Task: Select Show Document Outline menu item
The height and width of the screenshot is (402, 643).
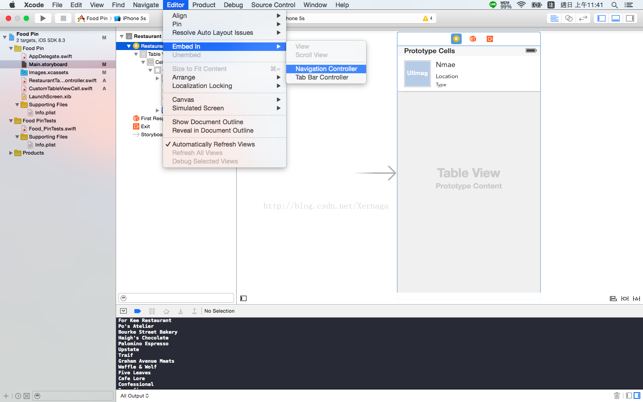Action: (x=225, y=122)
